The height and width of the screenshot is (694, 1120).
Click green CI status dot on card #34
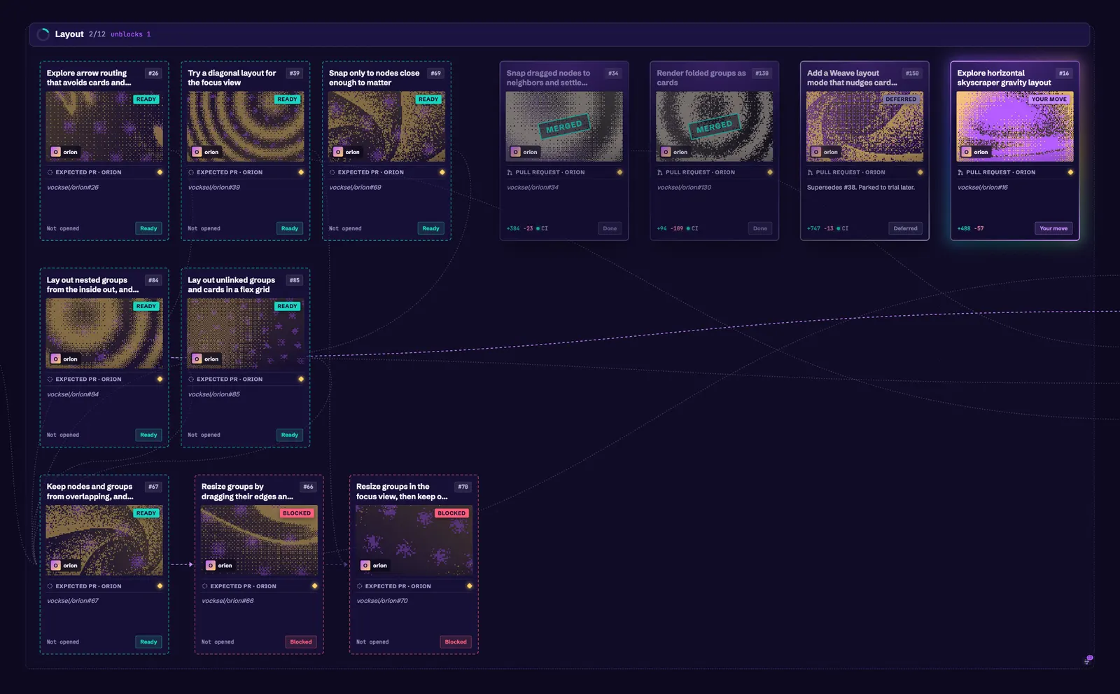pos(538,228)
